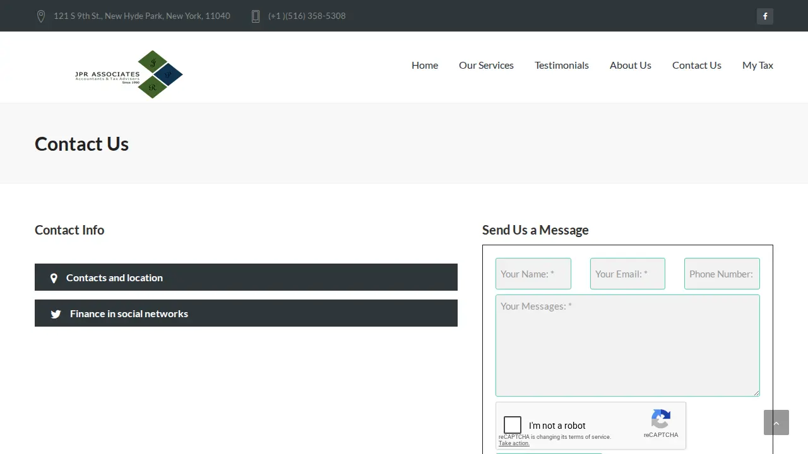Click the JPR Associates logo

[129, 74]
